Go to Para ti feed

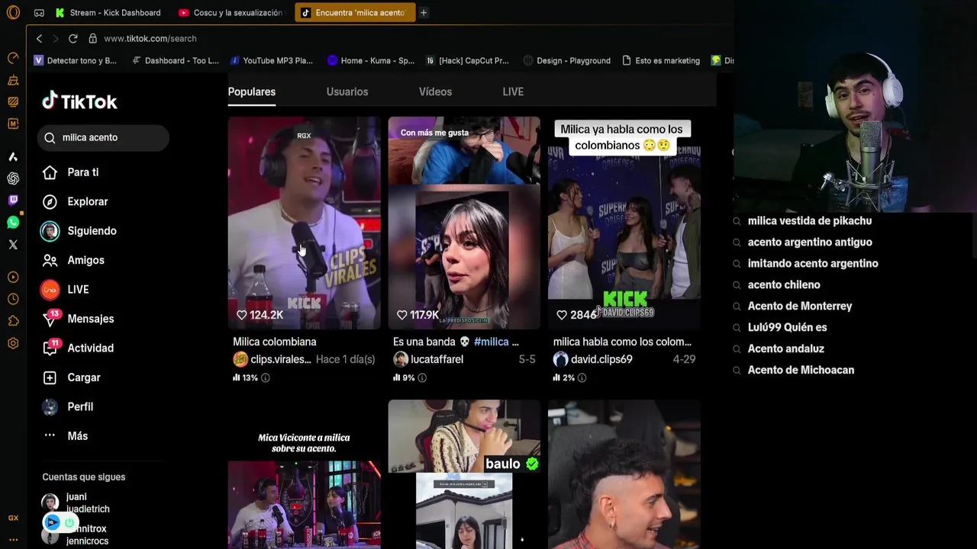[70, 172]
